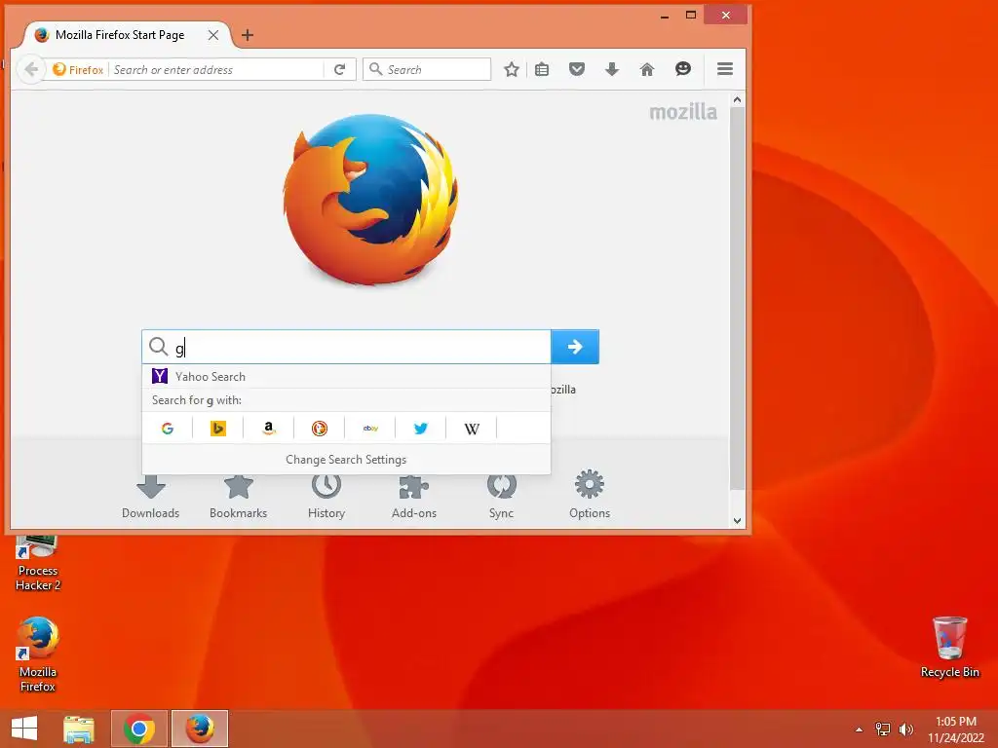Click the Search or enter address field
998x748 pixels.
(x=216, y=69)
